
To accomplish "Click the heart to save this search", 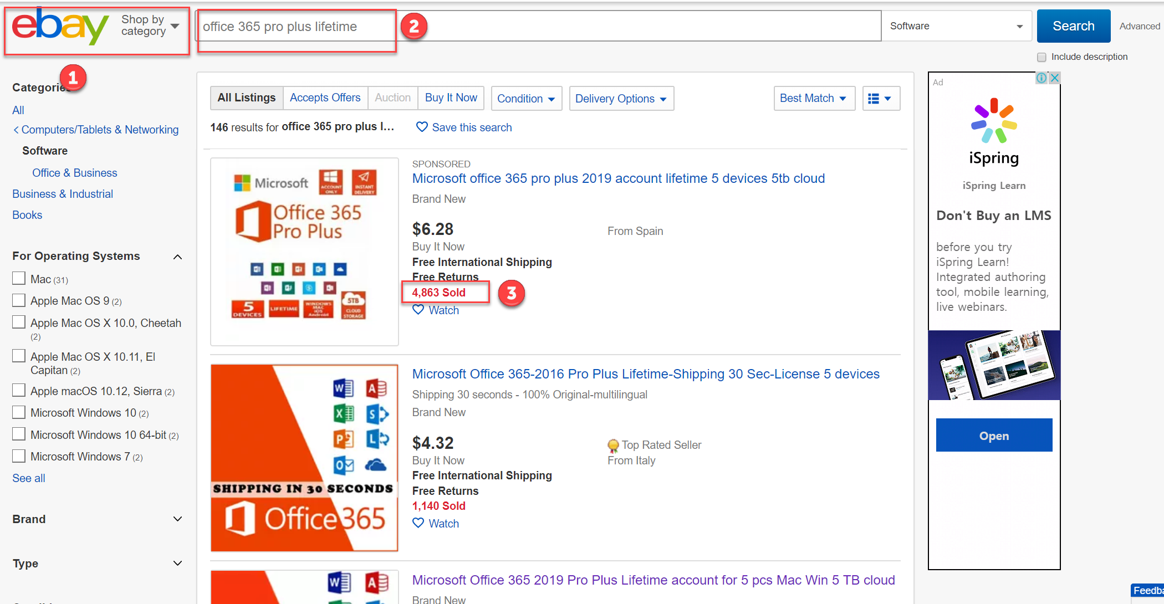I will pos(422,127).
